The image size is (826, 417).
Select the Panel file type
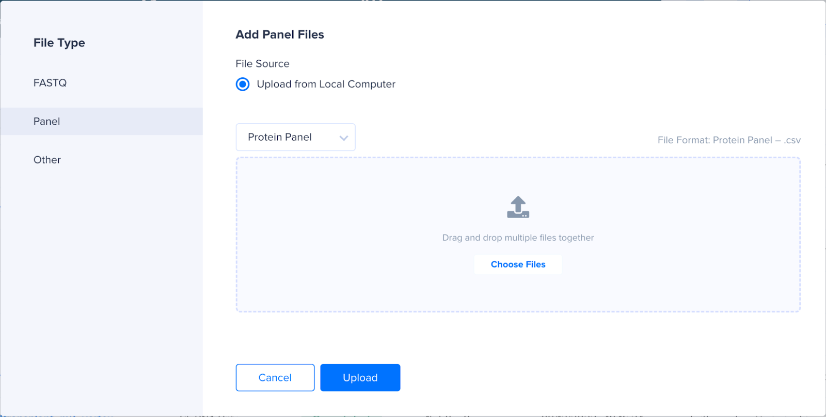click(x=102, y=121)
